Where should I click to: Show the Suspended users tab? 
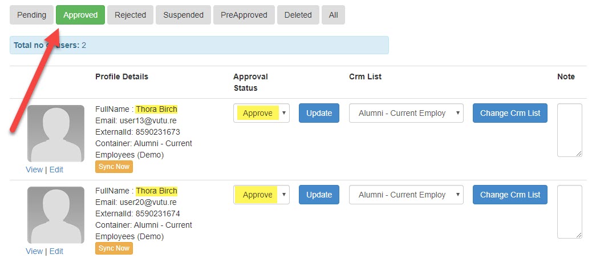point(183,15)
